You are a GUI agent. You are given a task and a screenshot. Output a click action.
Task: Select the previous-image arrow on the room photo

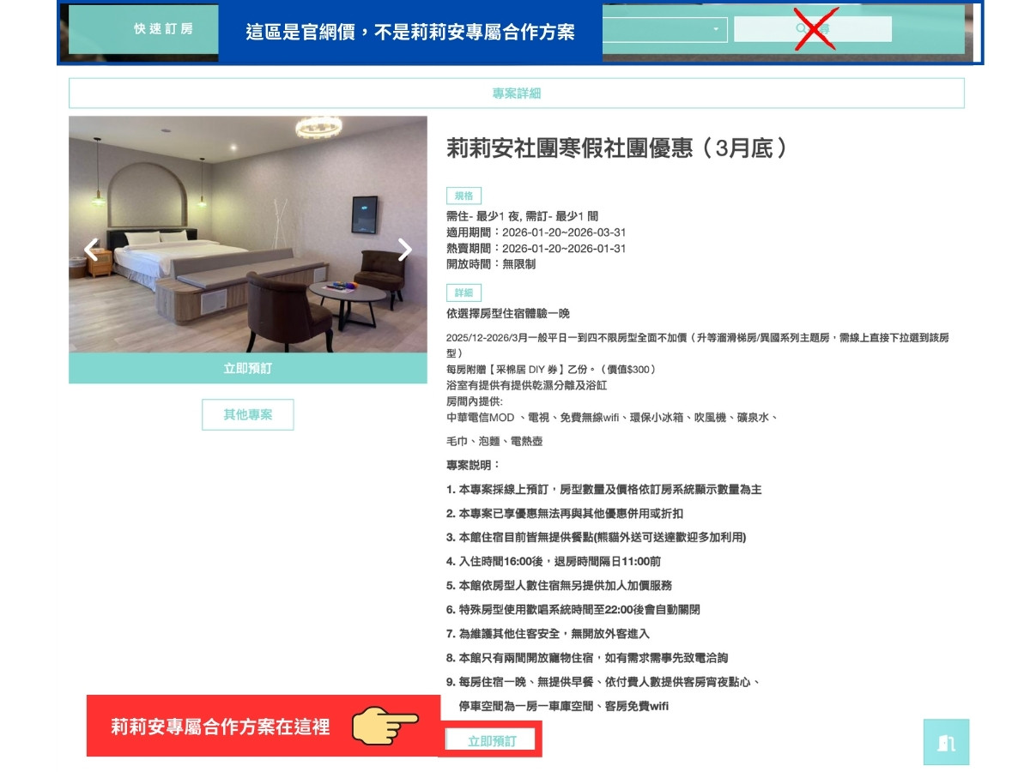click(x=90, y=250)
